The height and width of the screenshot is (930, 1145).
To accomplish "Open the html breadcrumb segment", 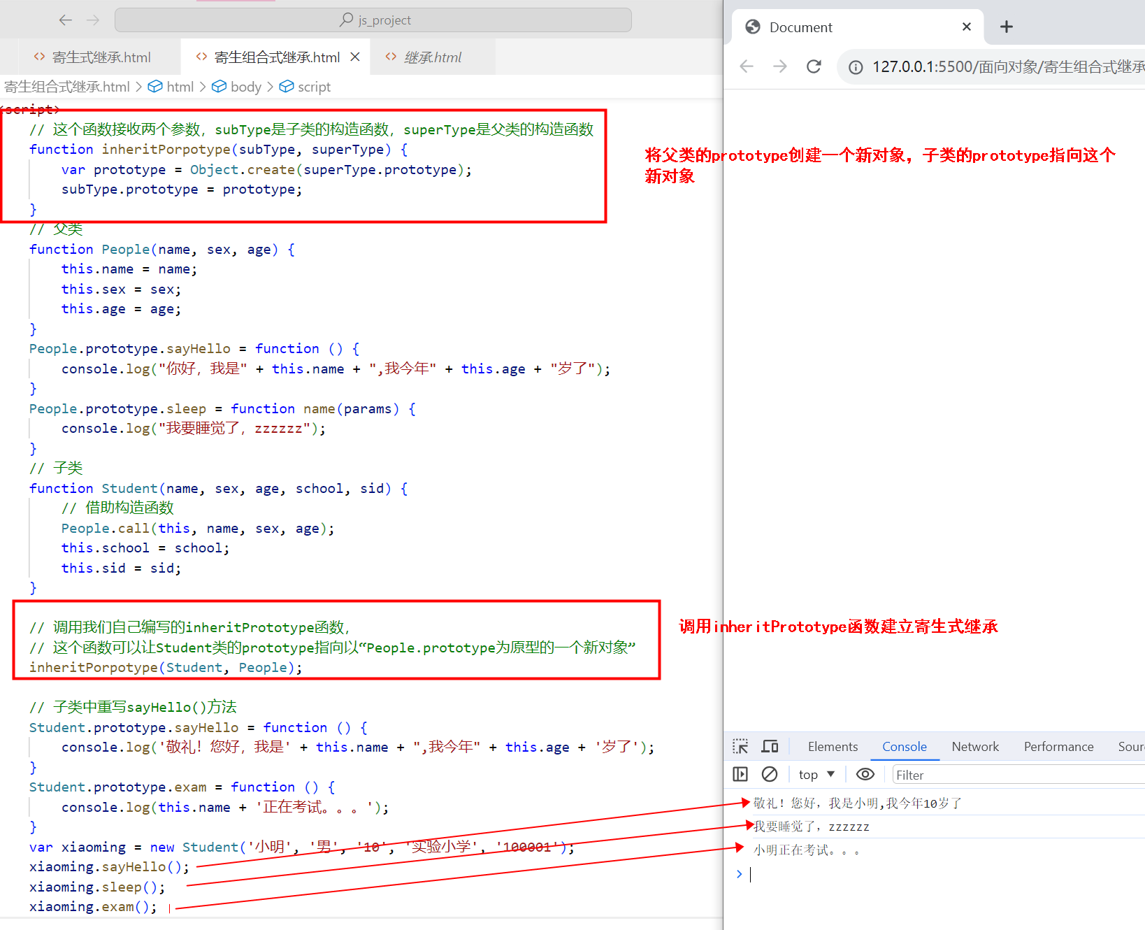I will tap(172, 87).
